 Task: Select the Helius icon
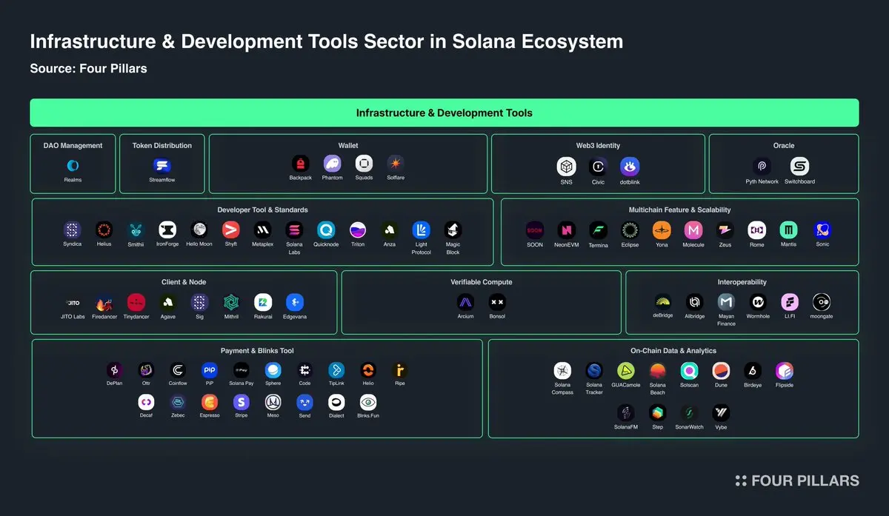pyautogui.click(x=104, y=229)
